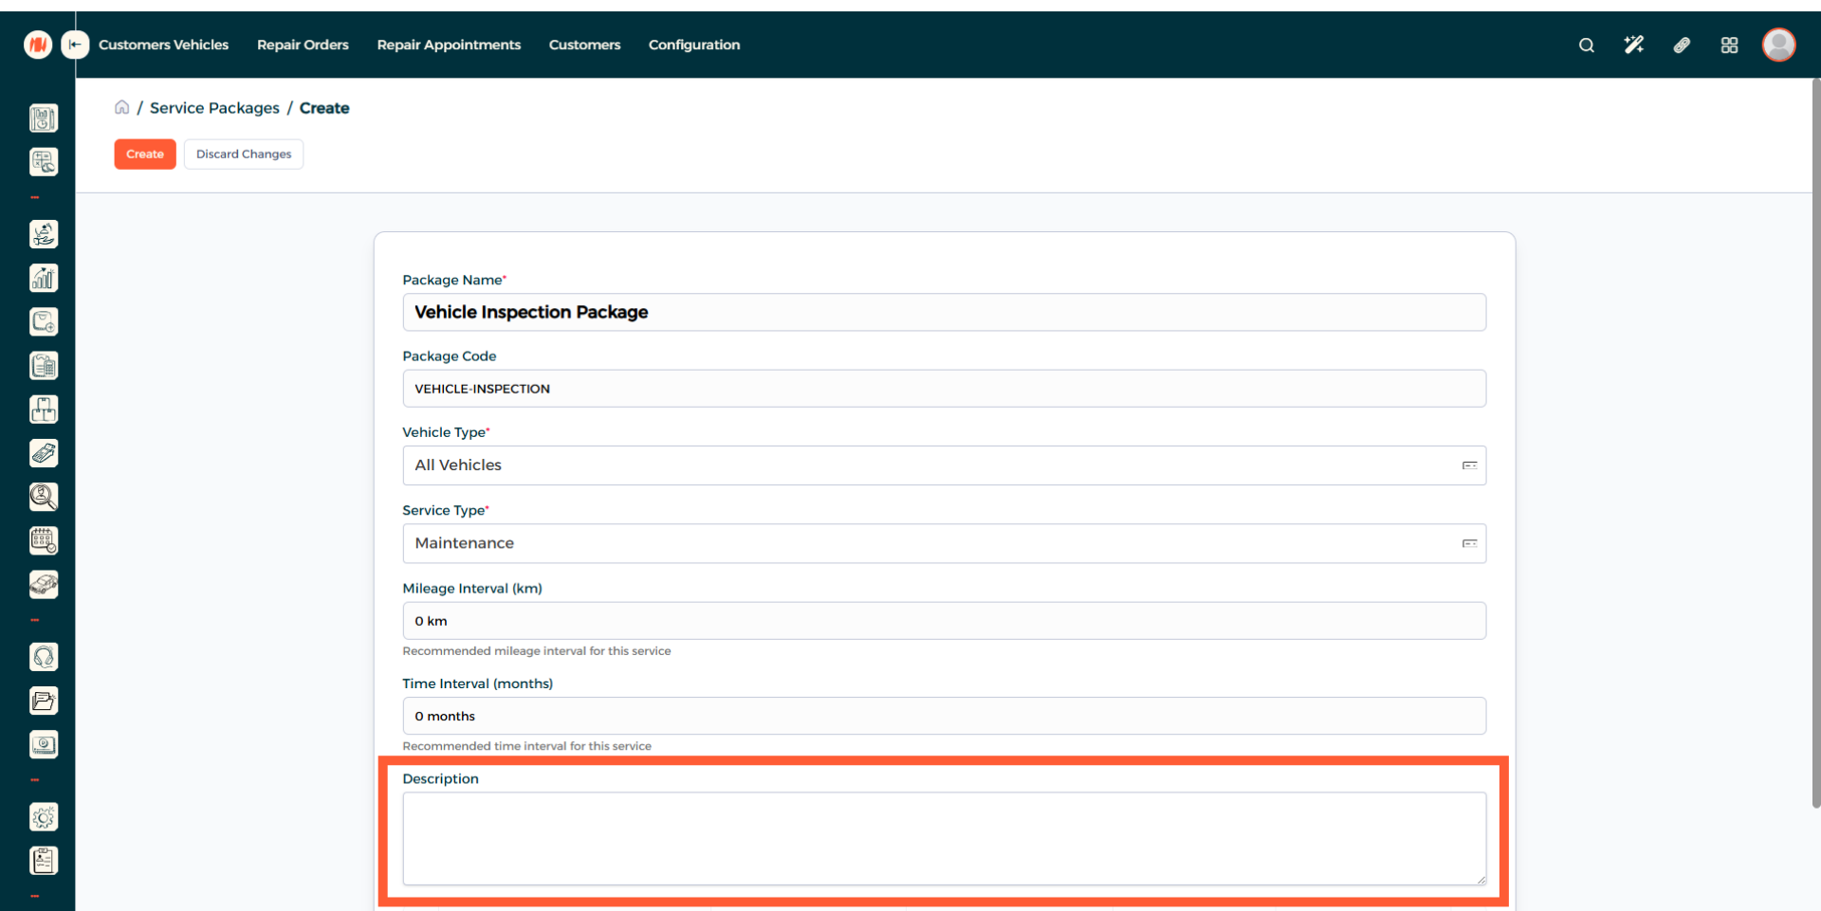Open the Configuration menu

(693, 45)
